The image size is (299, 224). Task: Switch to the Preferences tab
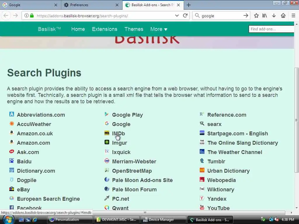(92, 5)
